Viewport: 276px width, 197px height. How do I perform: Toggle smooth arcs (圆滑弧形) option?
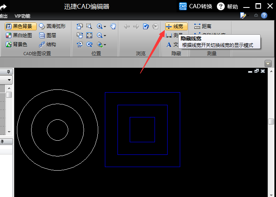click(52, 26)
